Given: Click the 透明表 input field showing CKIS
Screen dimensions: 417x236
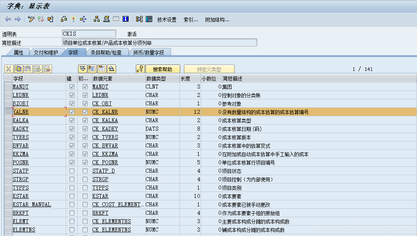Looking at the screenshot, I should coord(89,34).
